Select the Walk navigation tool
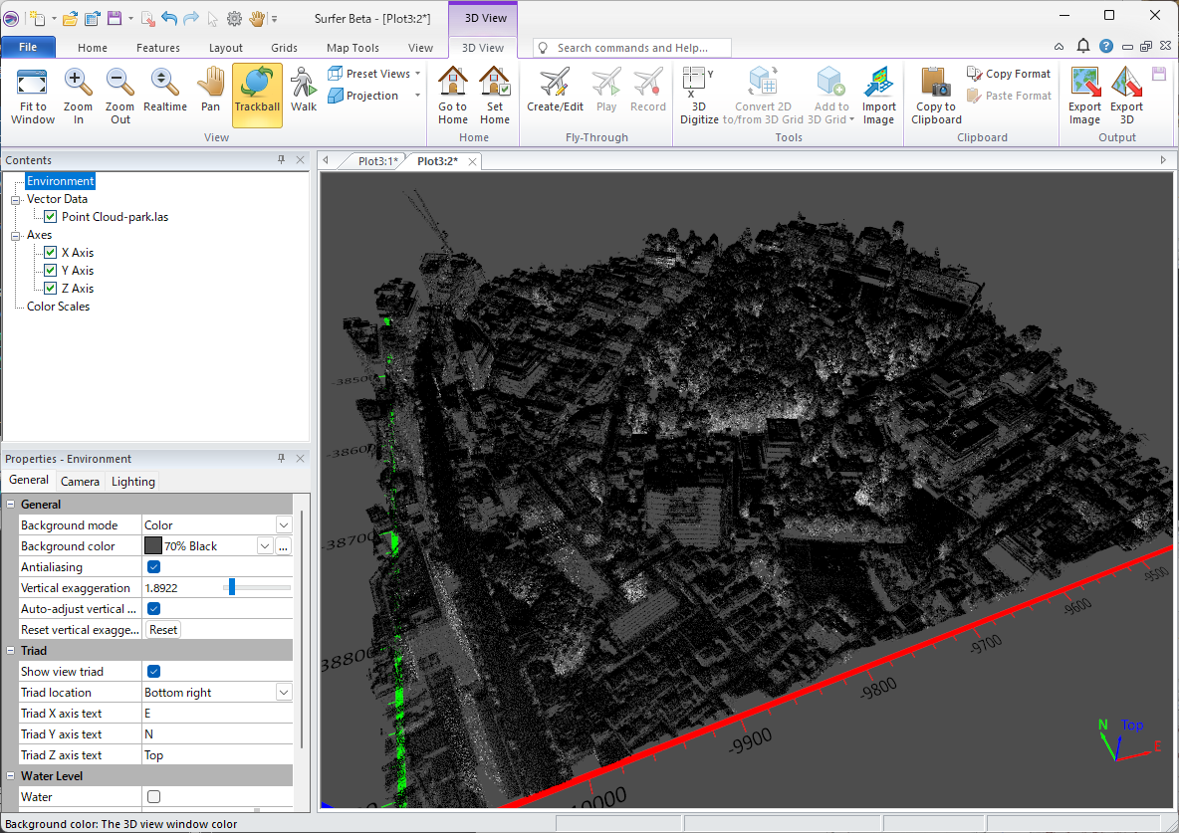 click(x=303, y=95)
